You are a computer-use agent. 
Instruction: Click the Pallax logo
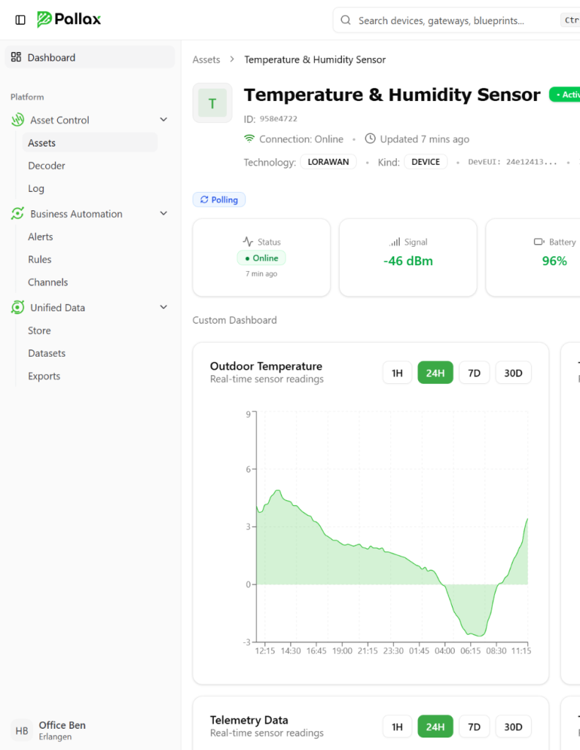(69, 20)
